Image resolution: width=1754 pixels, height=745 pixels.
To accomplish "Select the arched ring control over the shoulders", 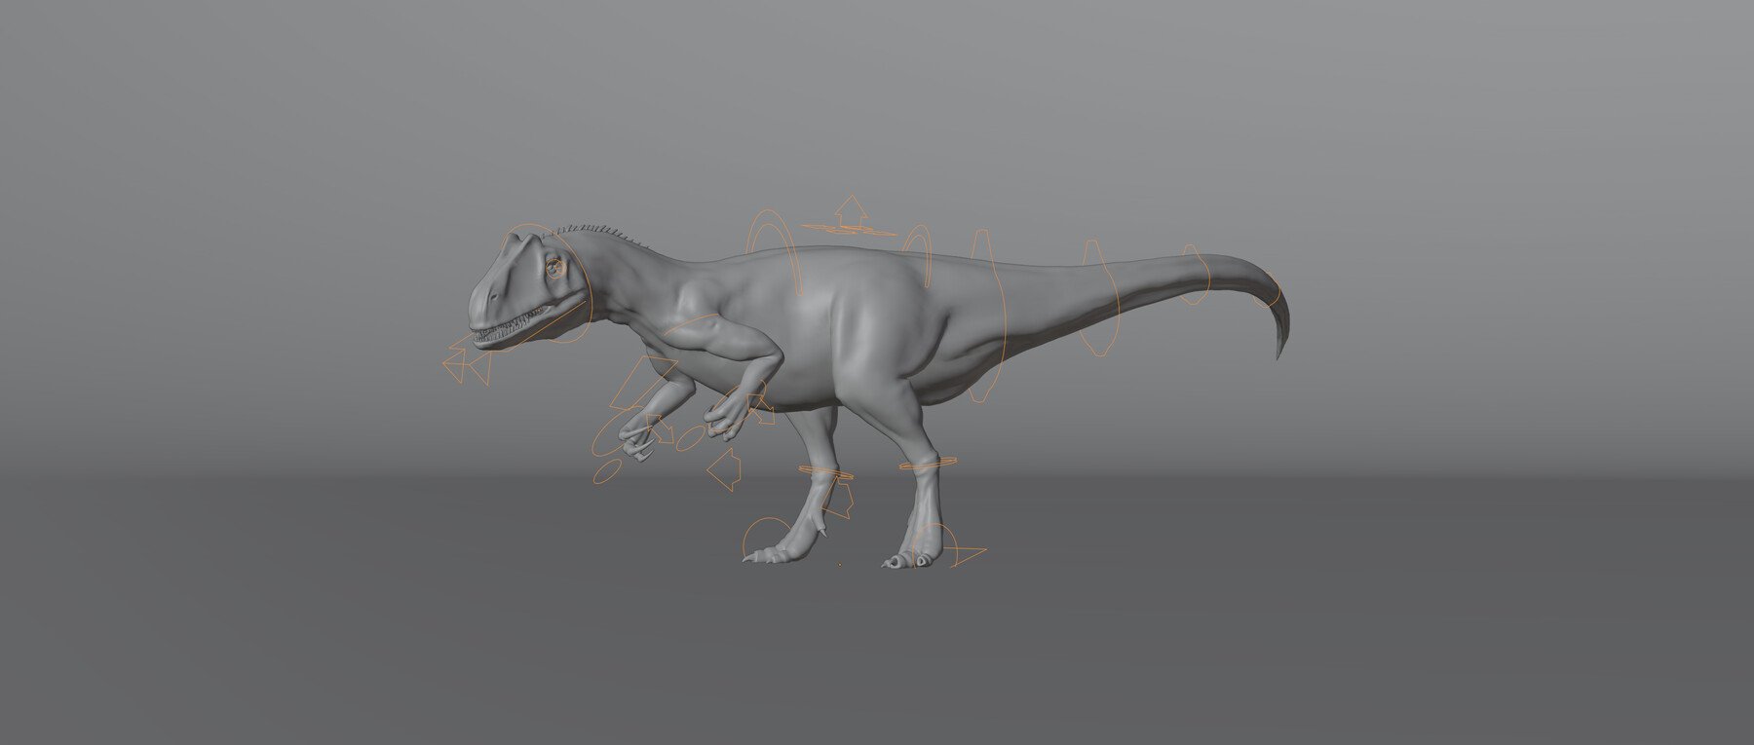I will pos(773,252).
